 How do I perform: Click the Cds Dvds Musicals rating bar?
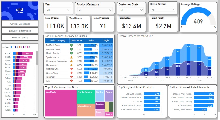[x=150, y=94]
